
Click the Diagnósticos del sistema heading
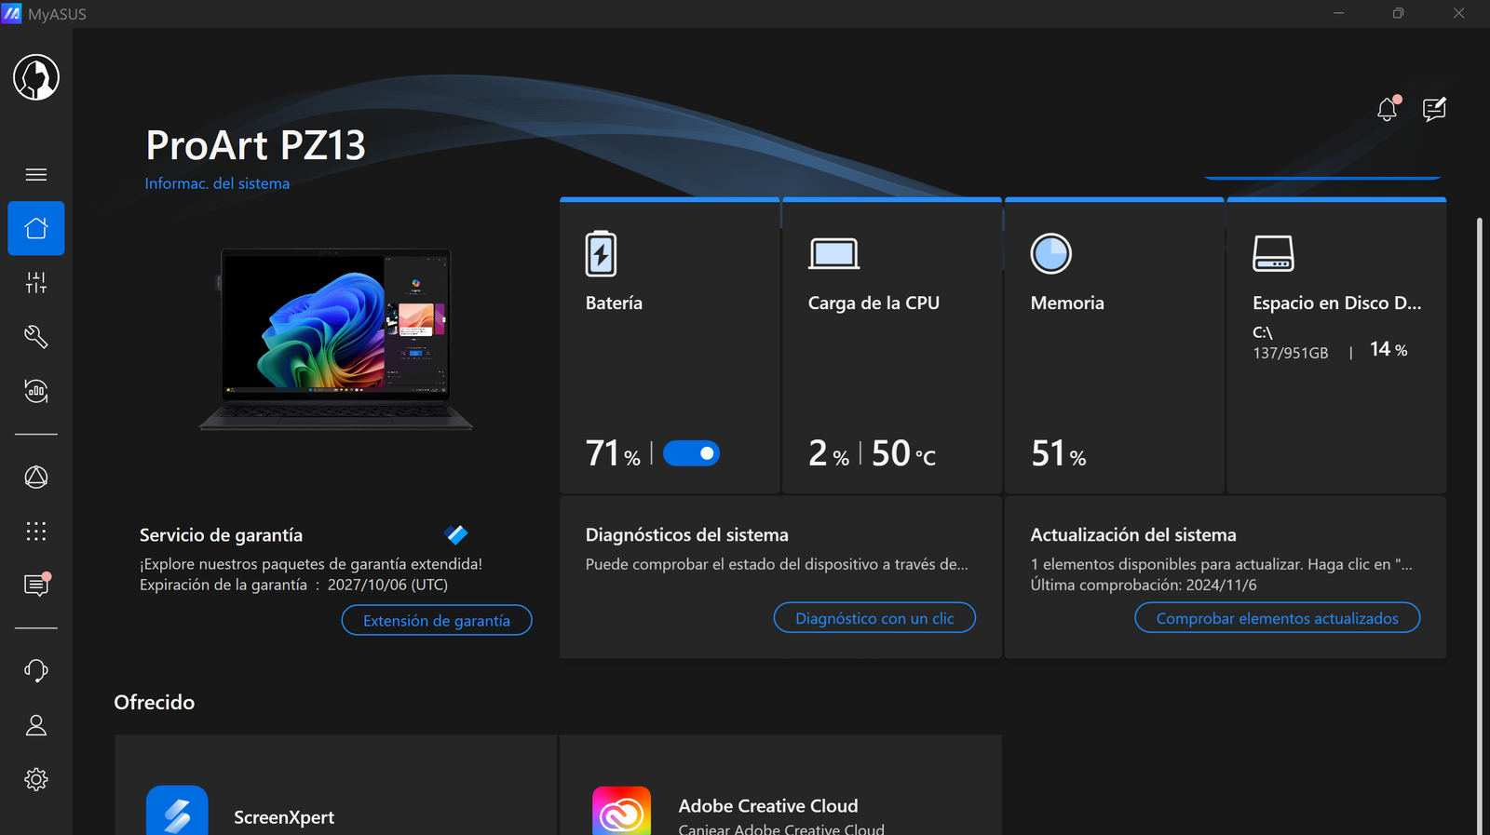click(x=687, y=534)
